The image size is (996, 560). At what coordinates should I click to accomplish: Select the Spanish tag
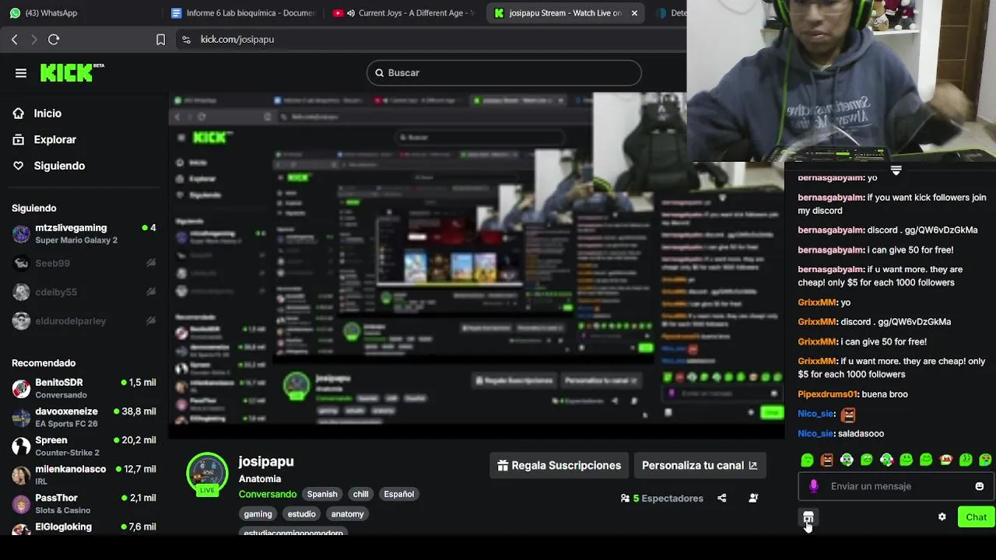[322, 494]
